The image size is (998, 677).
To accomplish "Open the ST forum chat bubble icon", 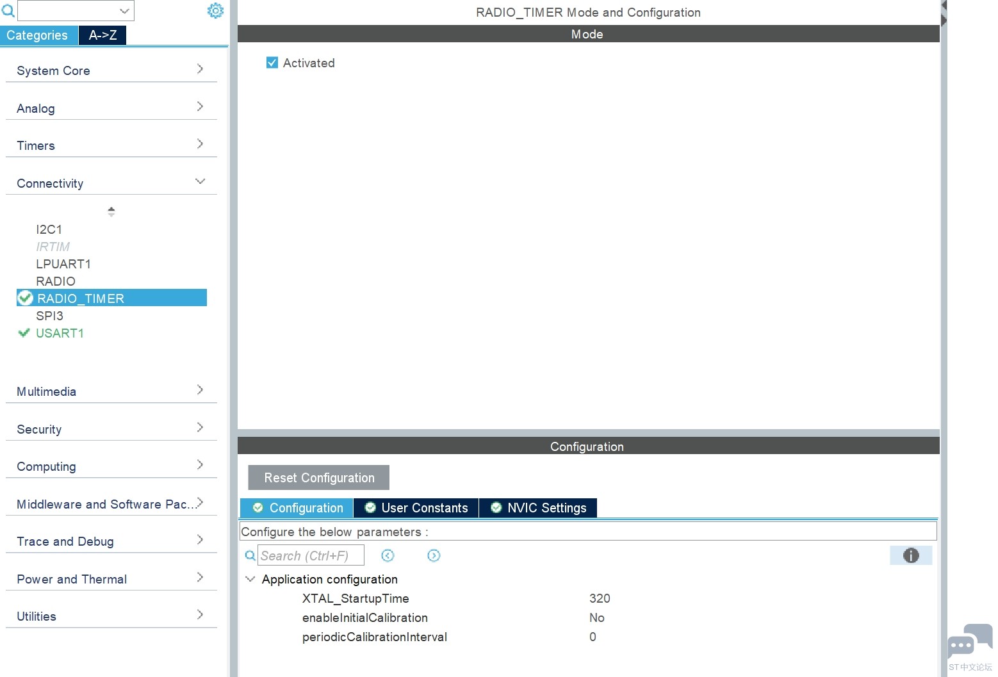I will click(970, 641).
